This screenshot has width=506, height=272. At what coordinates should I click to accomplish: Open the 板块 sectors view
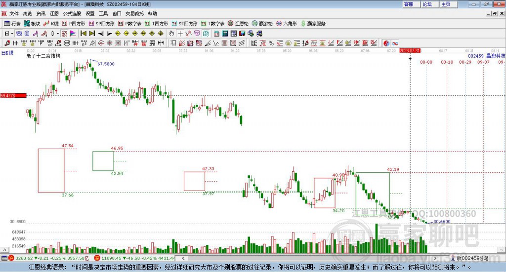pos(32,24)
